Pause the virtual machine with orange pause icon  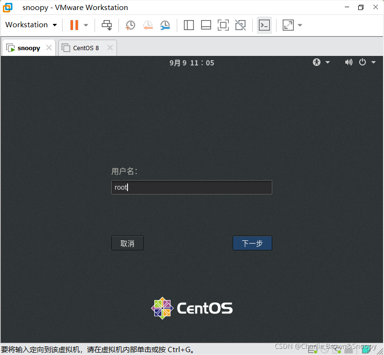pos(74,25)
